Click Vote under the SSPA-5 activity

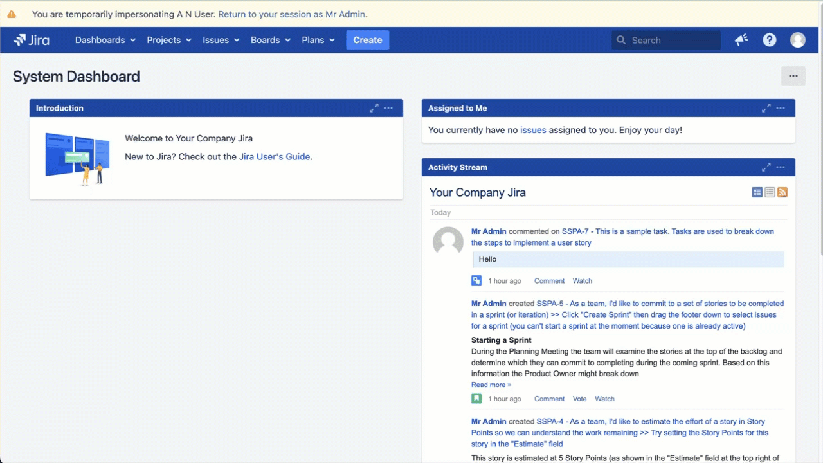(580, 399)
